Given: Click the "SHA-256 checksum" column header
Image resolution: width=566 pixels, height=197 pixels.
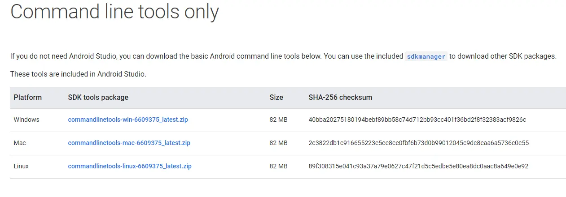Looking at the screenshot, I should [340, 97].
